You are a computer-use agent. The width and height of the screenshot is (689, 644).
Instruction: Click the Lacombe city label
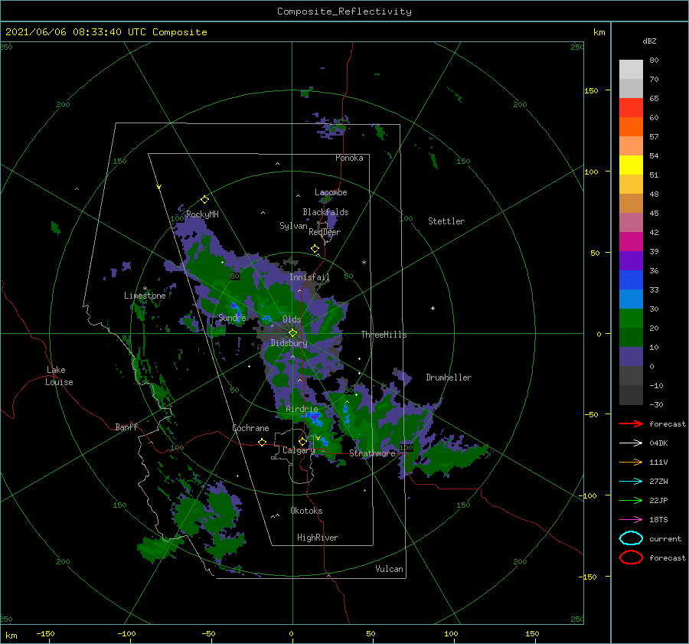pyautogui.click(x=331, y=192)
